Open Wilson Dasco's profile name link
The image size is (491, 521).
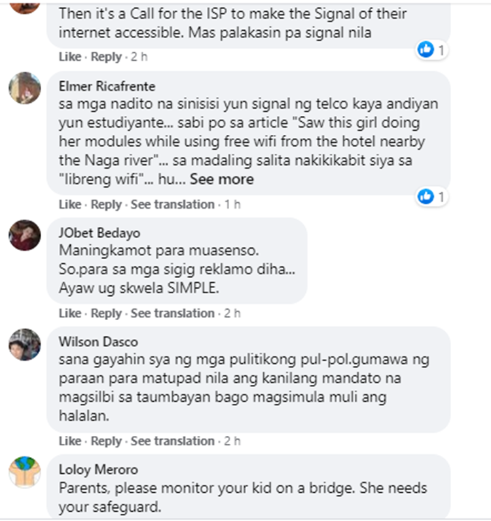point(98,342)
